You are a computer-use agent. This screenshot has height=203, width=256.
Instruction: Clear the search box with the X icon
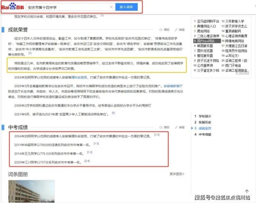click(x=111, y=7)
